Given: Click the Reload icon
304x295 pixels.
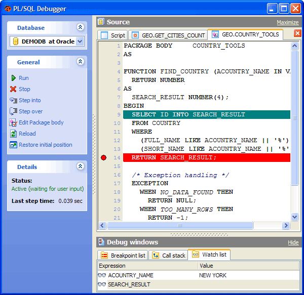Looking at the screenshot, I should tap(14, 134).
